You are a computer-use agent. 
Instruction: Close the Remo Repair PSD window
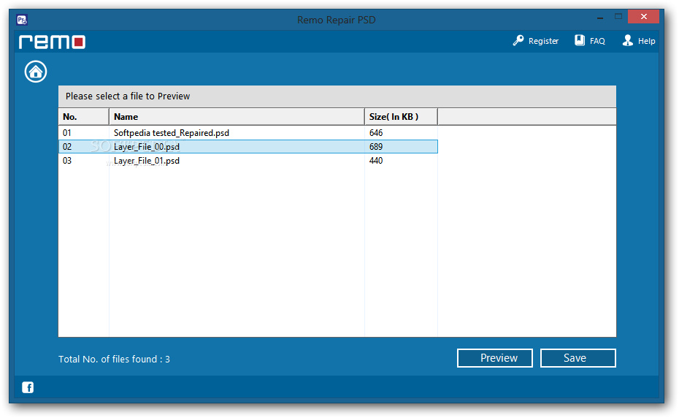pyautogui.click(x=643, y=17)
